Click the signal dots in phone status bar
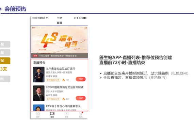 34,18
